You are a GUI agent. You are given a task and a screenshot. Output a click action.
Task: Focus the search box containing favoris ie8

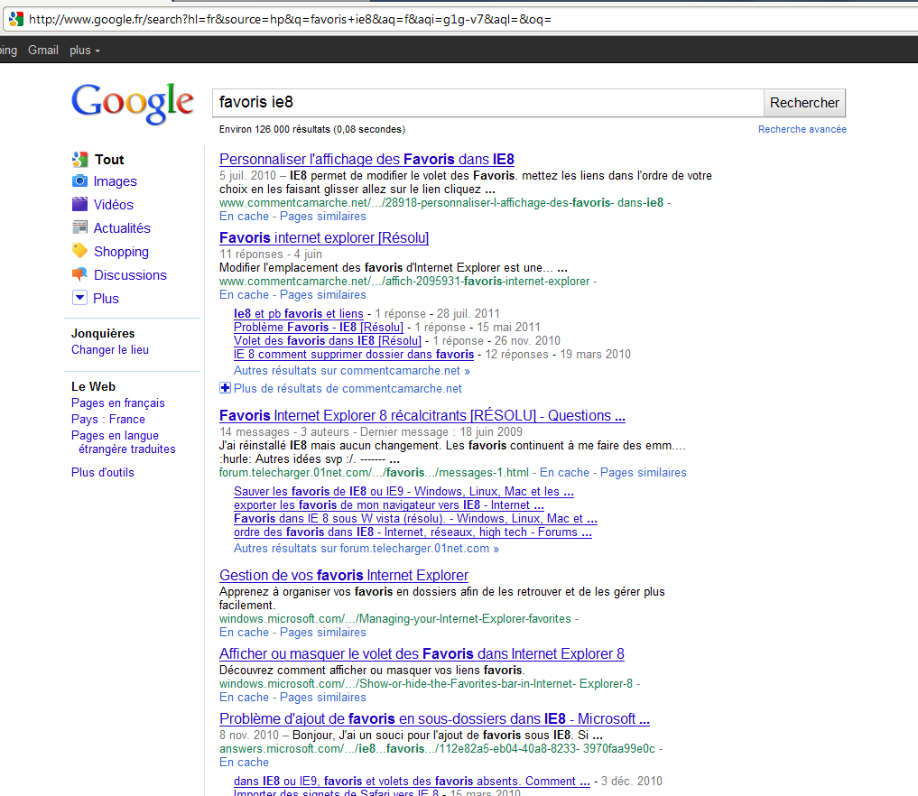488,103
